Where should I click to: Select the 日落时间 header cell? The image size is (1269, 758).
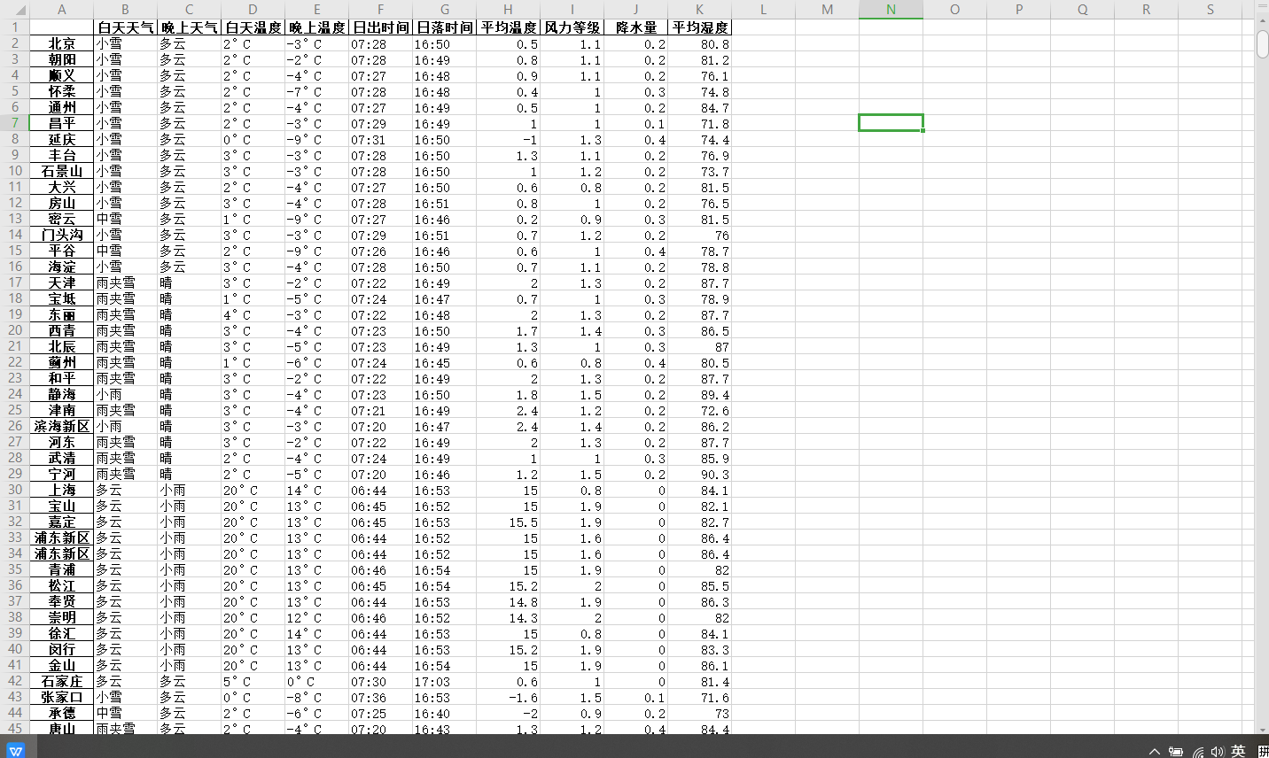[444, 27]
